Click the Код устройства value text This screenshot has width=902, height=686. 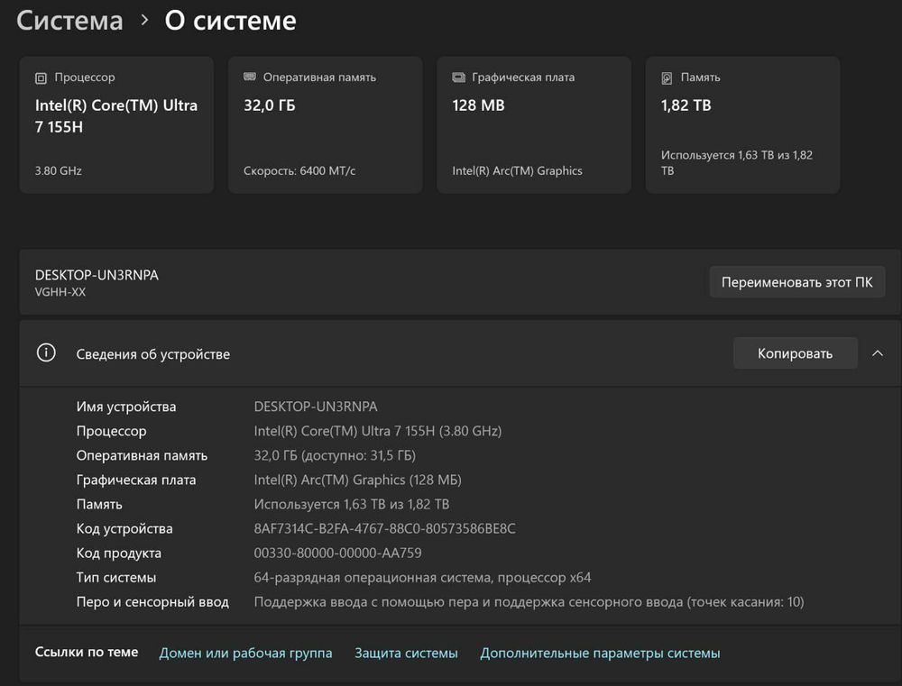point(385,528)
